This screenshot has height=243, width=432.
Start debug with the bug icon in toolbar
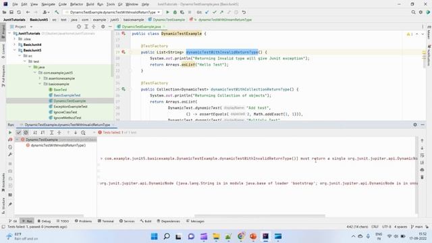pos(175,12)
